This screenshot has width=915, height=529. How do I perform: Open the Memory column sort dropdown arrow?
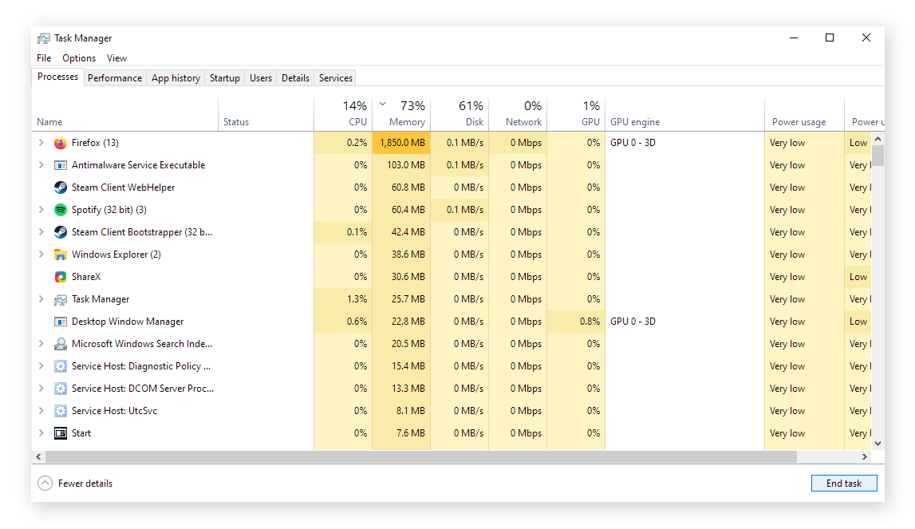pyautogui.click(x=382, y=105)
